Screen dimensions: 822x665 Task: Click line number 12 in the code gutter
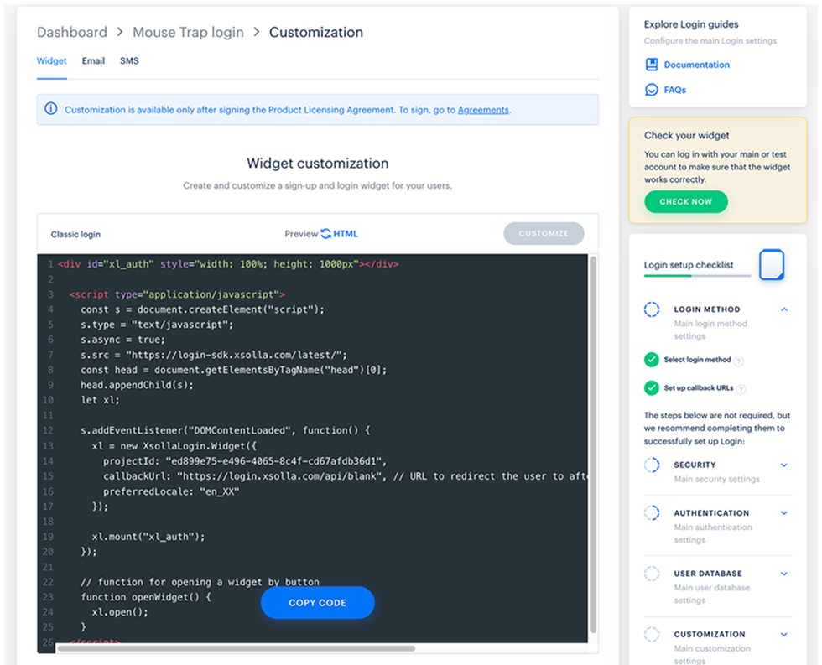[x=48, y=430]
